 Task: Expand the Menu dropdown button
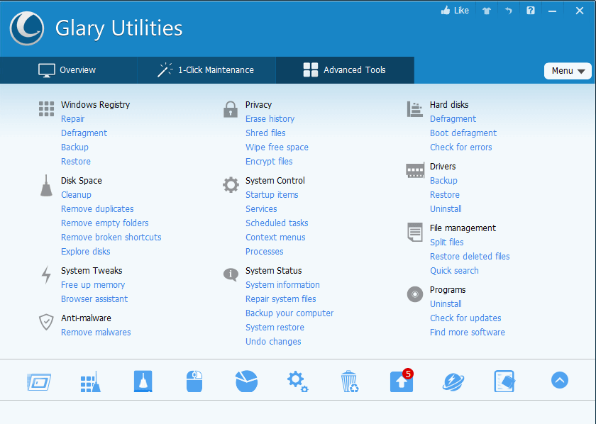click(568, 71)
